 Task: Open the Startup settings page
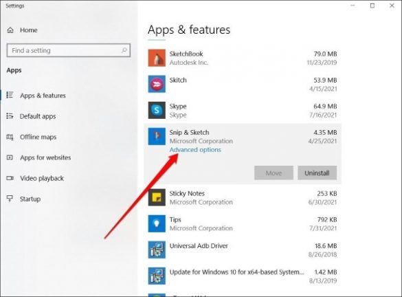[30, 199]
